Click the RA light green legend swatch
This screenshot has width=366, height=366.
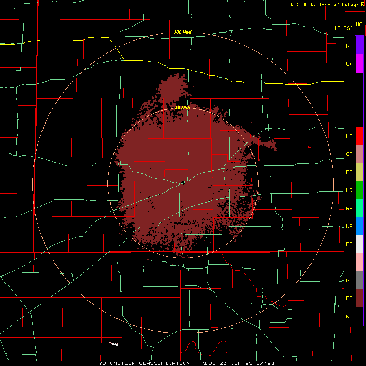[x=359, y=208]
